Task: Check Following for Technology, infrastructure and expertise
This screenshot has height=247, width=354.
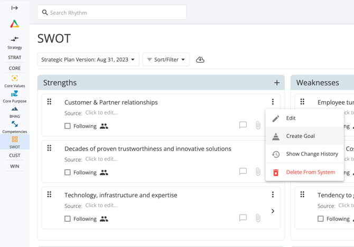Action: [x=68, y=219]
